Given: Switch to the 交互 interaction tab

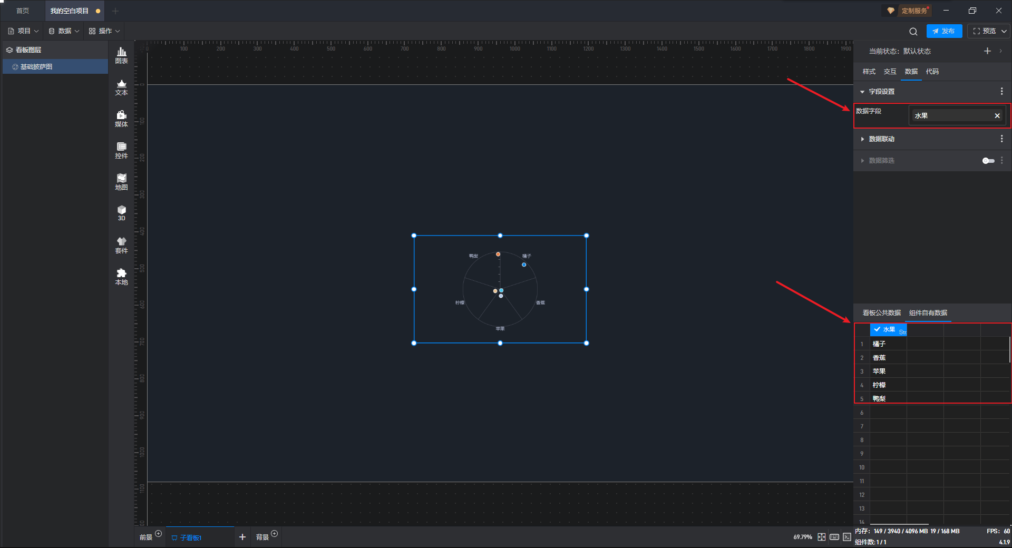Looking at the screenshot, I should pyautogui.click(x=890, y=72).
